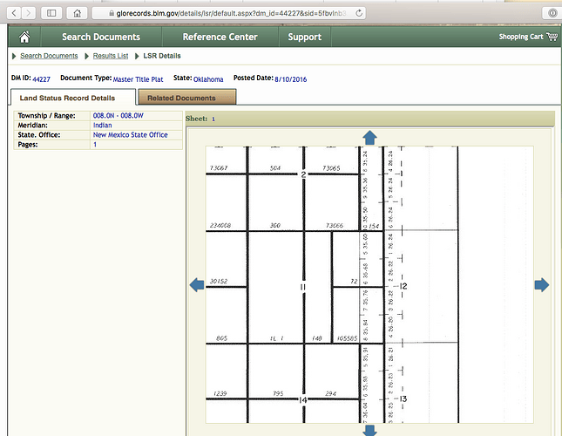The height and width of the screenshot is (436, 562).
Task: Click the browser home page icon
Action: pos(78,13)
